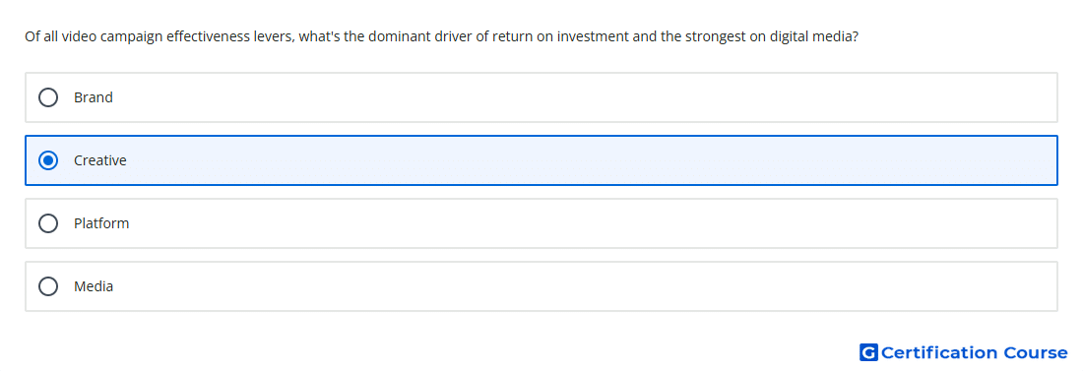
Task: Click the word 'strongest' in the question
Action: [715, 36]
